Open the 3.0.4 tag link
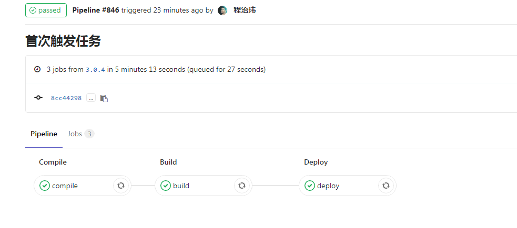 click(x=95, y=69)
